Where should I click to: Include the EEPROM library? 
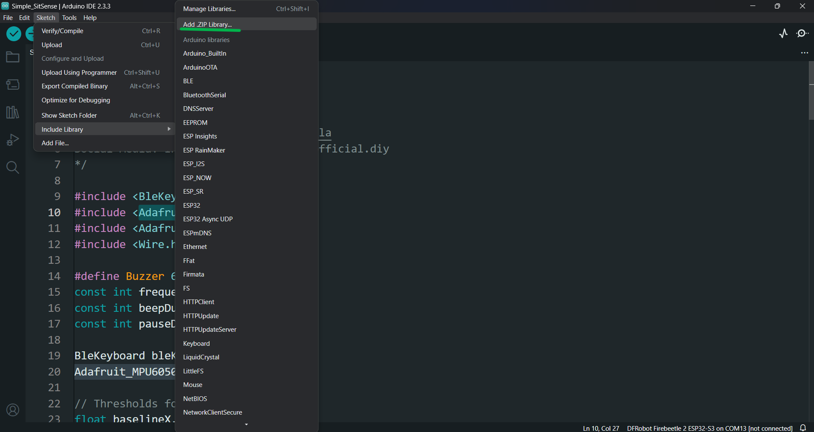pos(247,123)
